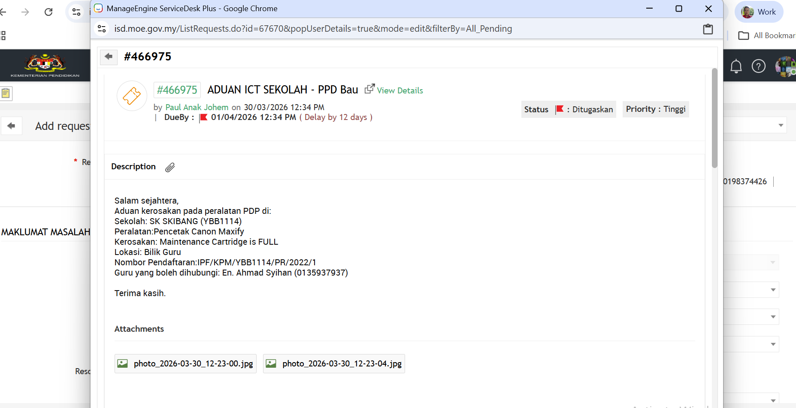Click the Priority Tinggi field

655,109
